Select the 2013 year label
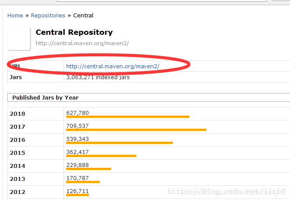Image resolution: width=290 pixels, height=200 pixels. tap(17, 179)
